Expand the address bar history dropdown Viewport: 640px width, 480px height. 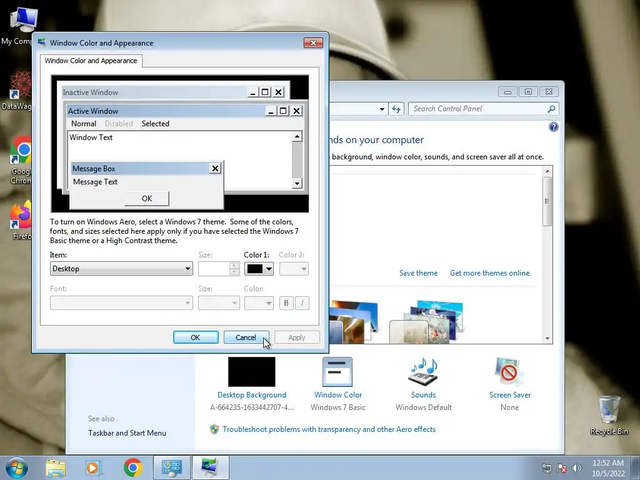(382, 109)
